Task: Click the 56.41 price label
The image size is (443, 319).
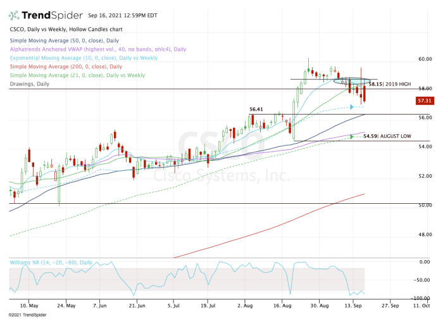Action: pyautogui.click(x=256, y=109)
